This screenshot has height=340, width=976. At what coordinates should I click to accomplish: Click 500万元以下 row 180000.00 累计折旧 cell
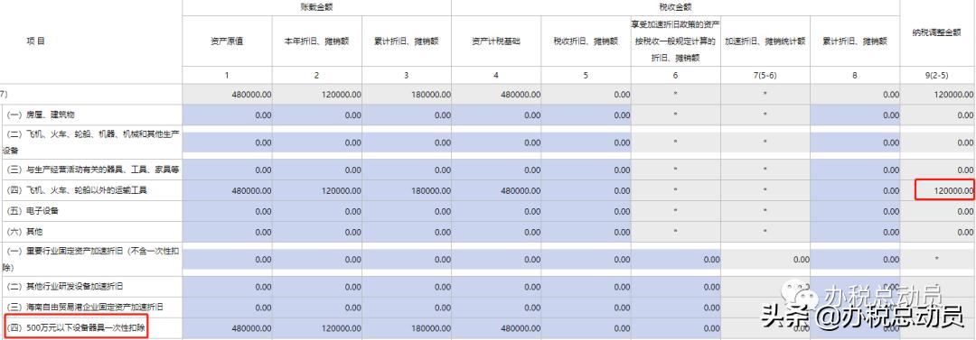(407, 327)
